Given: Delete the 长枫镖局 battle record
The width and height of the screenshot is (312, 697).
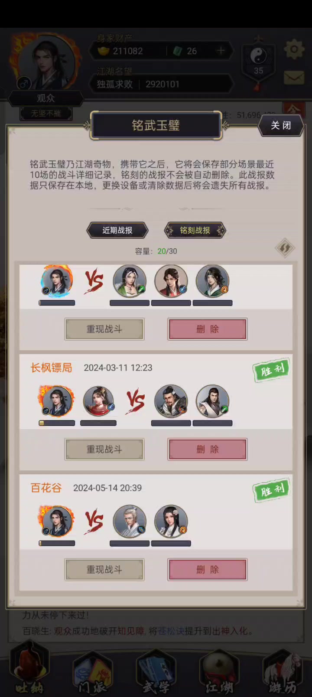Looking at the screenshot, I should [208, 449].
